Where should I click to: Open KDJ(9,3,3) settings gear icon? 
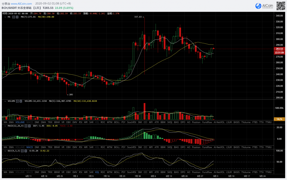click(22, 151)
